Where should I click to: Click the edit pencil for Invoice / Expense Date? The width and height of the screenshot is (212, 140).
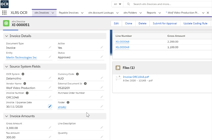50,106
